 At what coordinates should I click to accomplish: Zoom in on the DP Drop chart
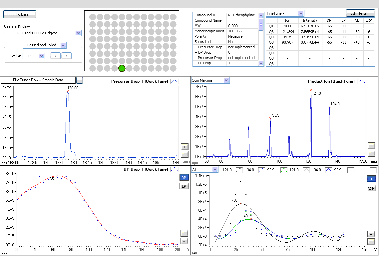coord(184,233)
